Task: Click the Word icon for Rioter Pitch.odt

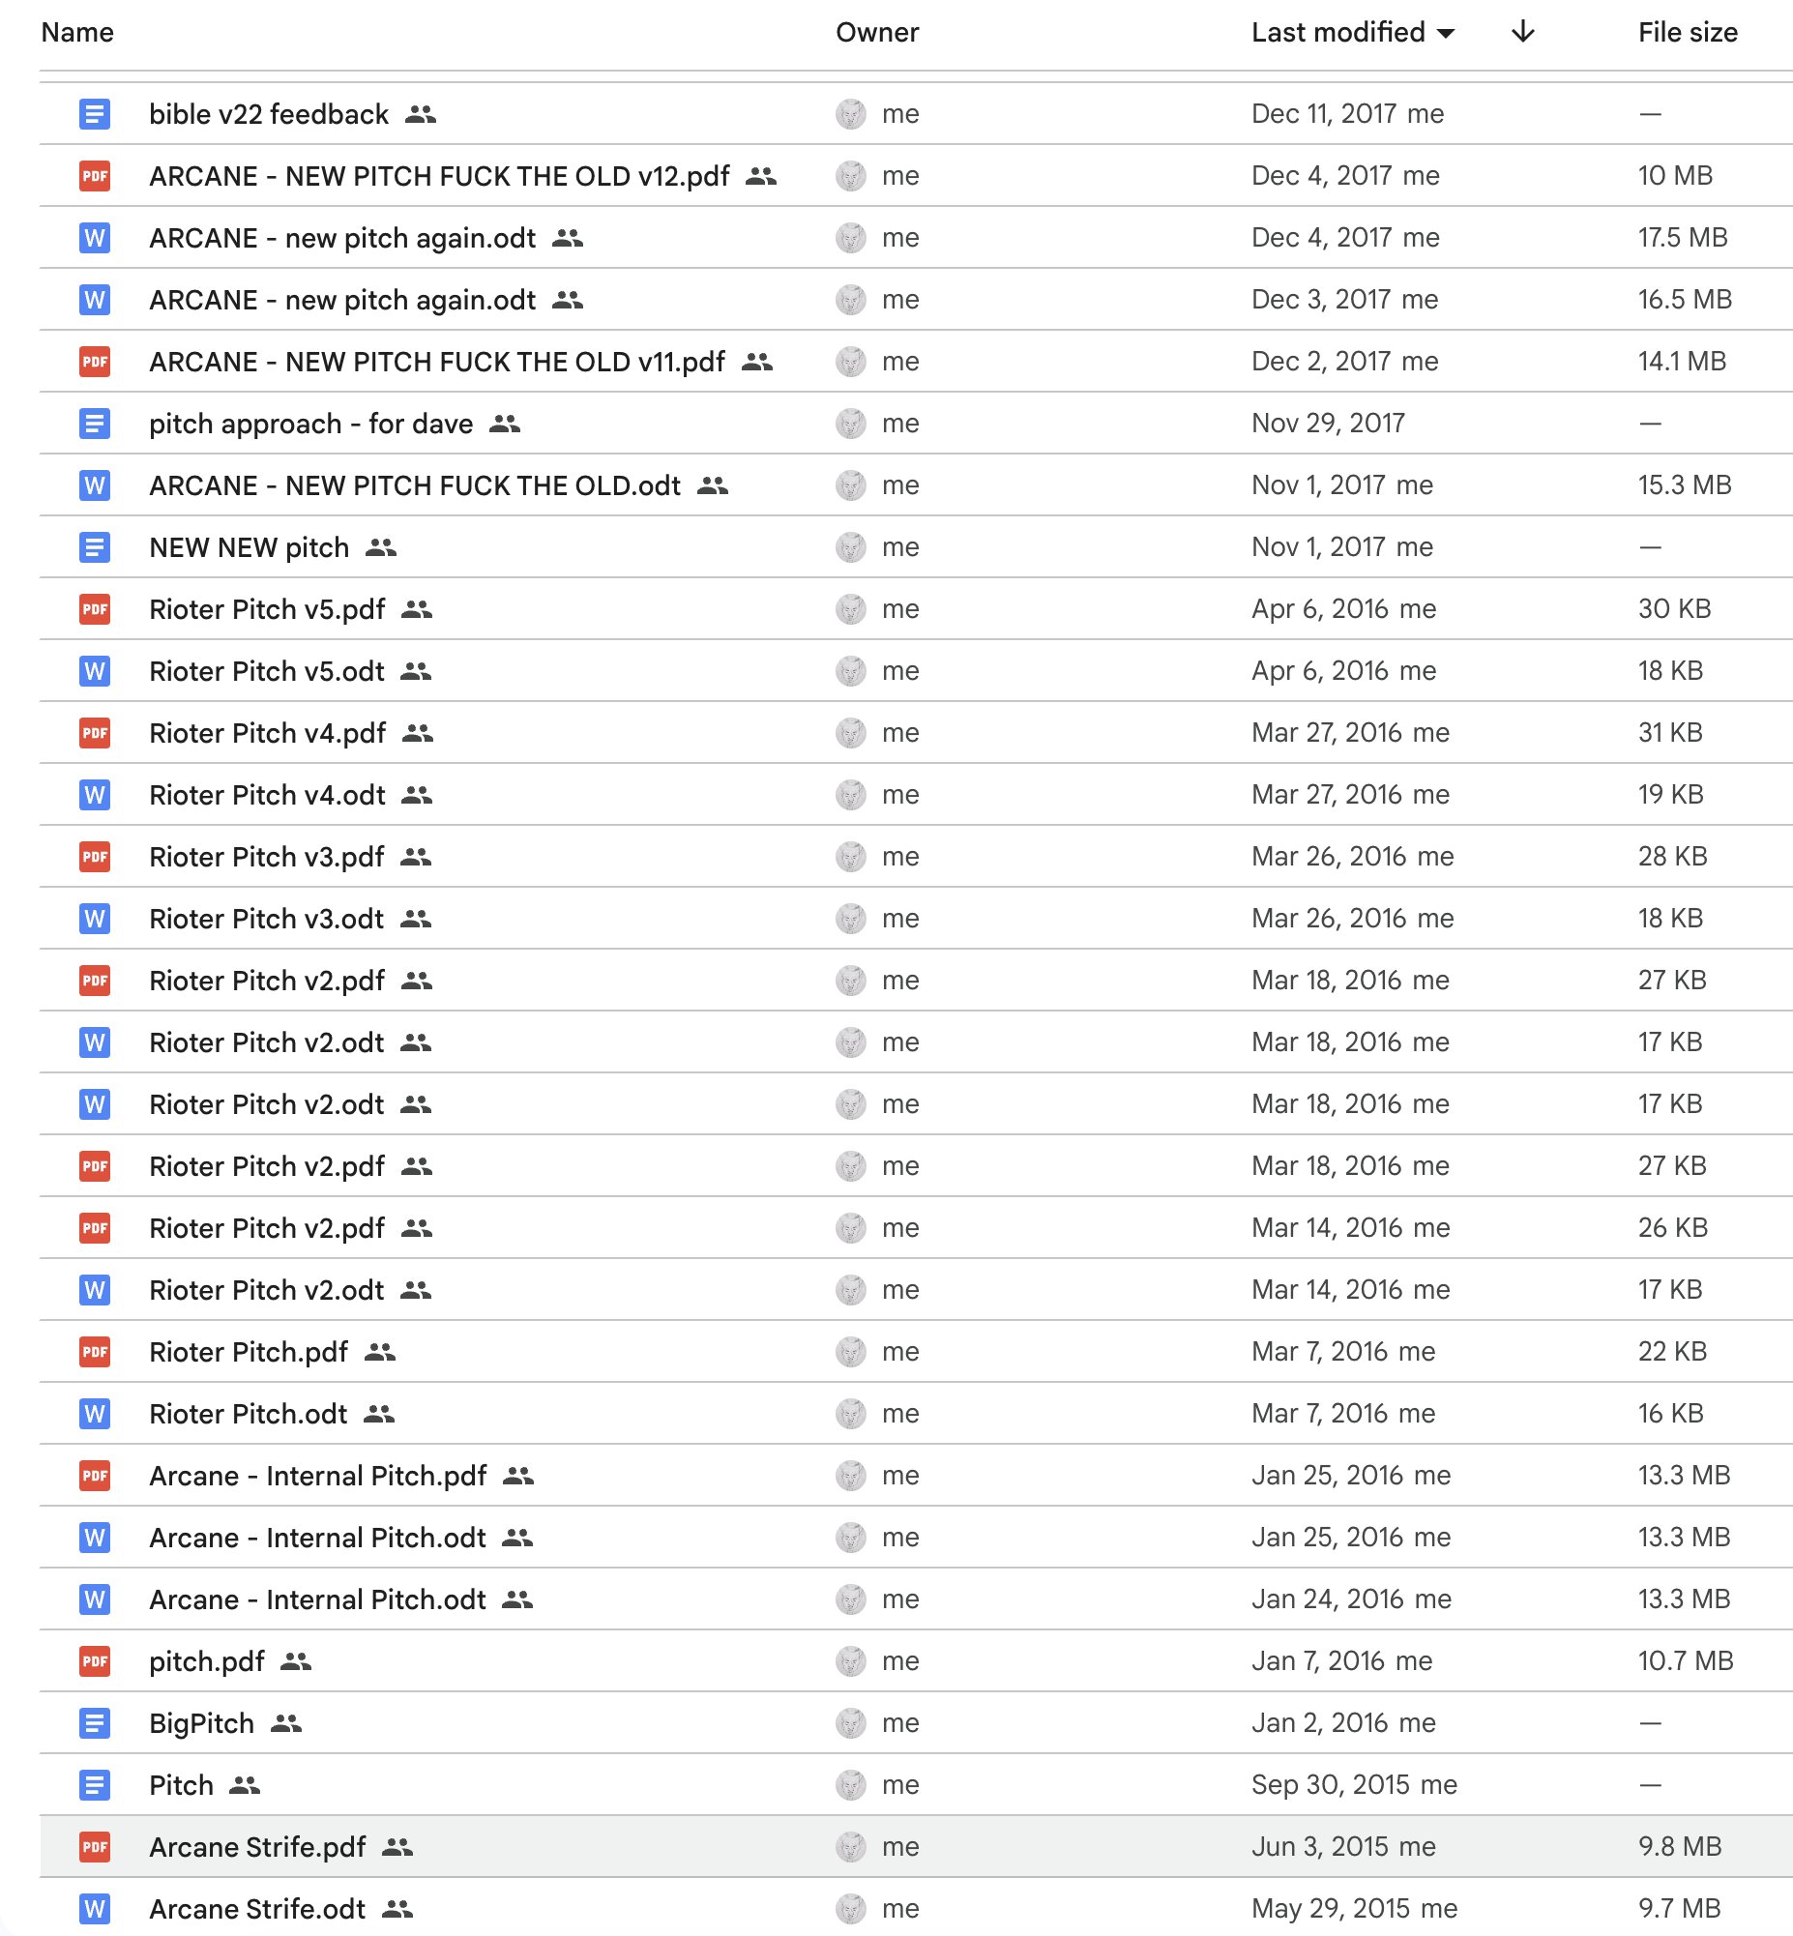Action: pyautogui.click(x=94, y=1414)
